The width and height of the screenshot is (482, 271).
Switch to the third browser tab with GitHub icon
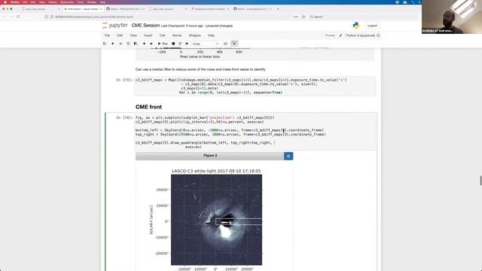tap(126, 9)
